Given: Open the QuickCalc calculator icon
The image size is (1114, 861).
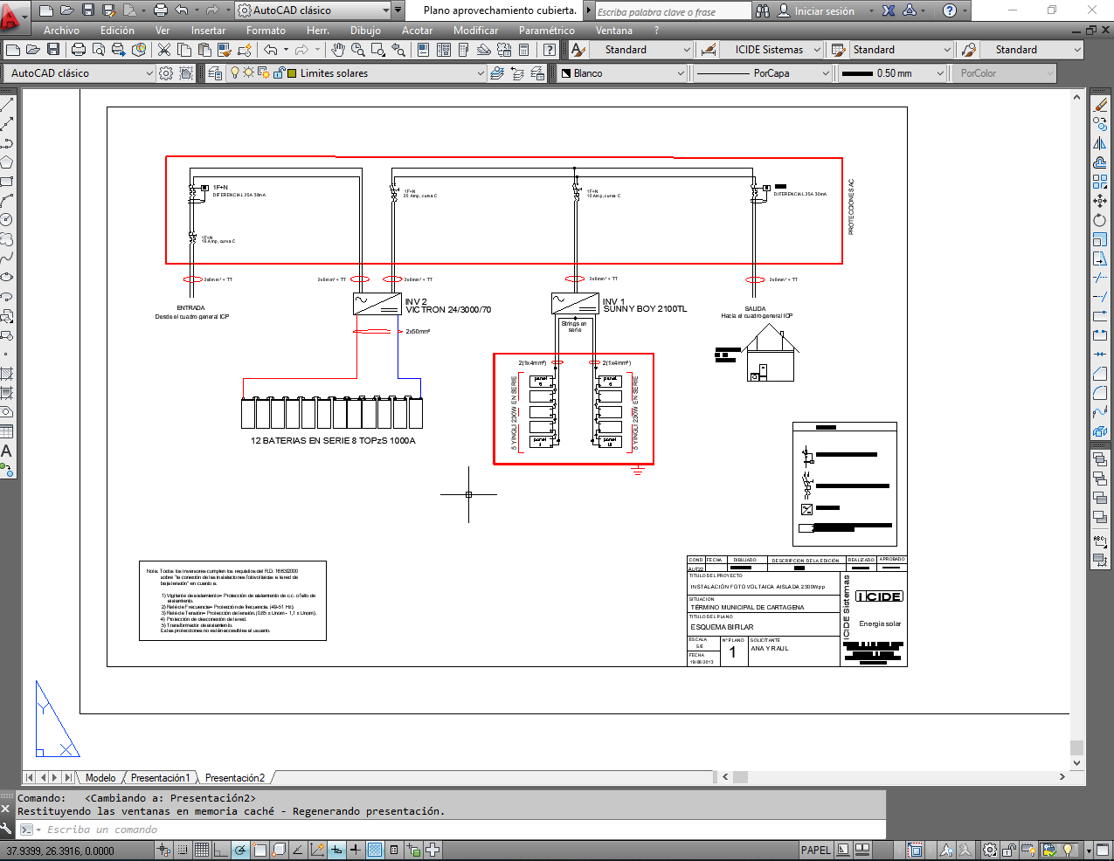Looking at the screenshot, I should click(524, 50).
